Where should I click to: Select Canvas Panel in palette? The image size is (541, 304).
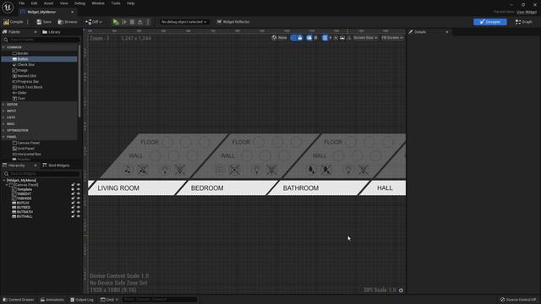pos(28,143)
